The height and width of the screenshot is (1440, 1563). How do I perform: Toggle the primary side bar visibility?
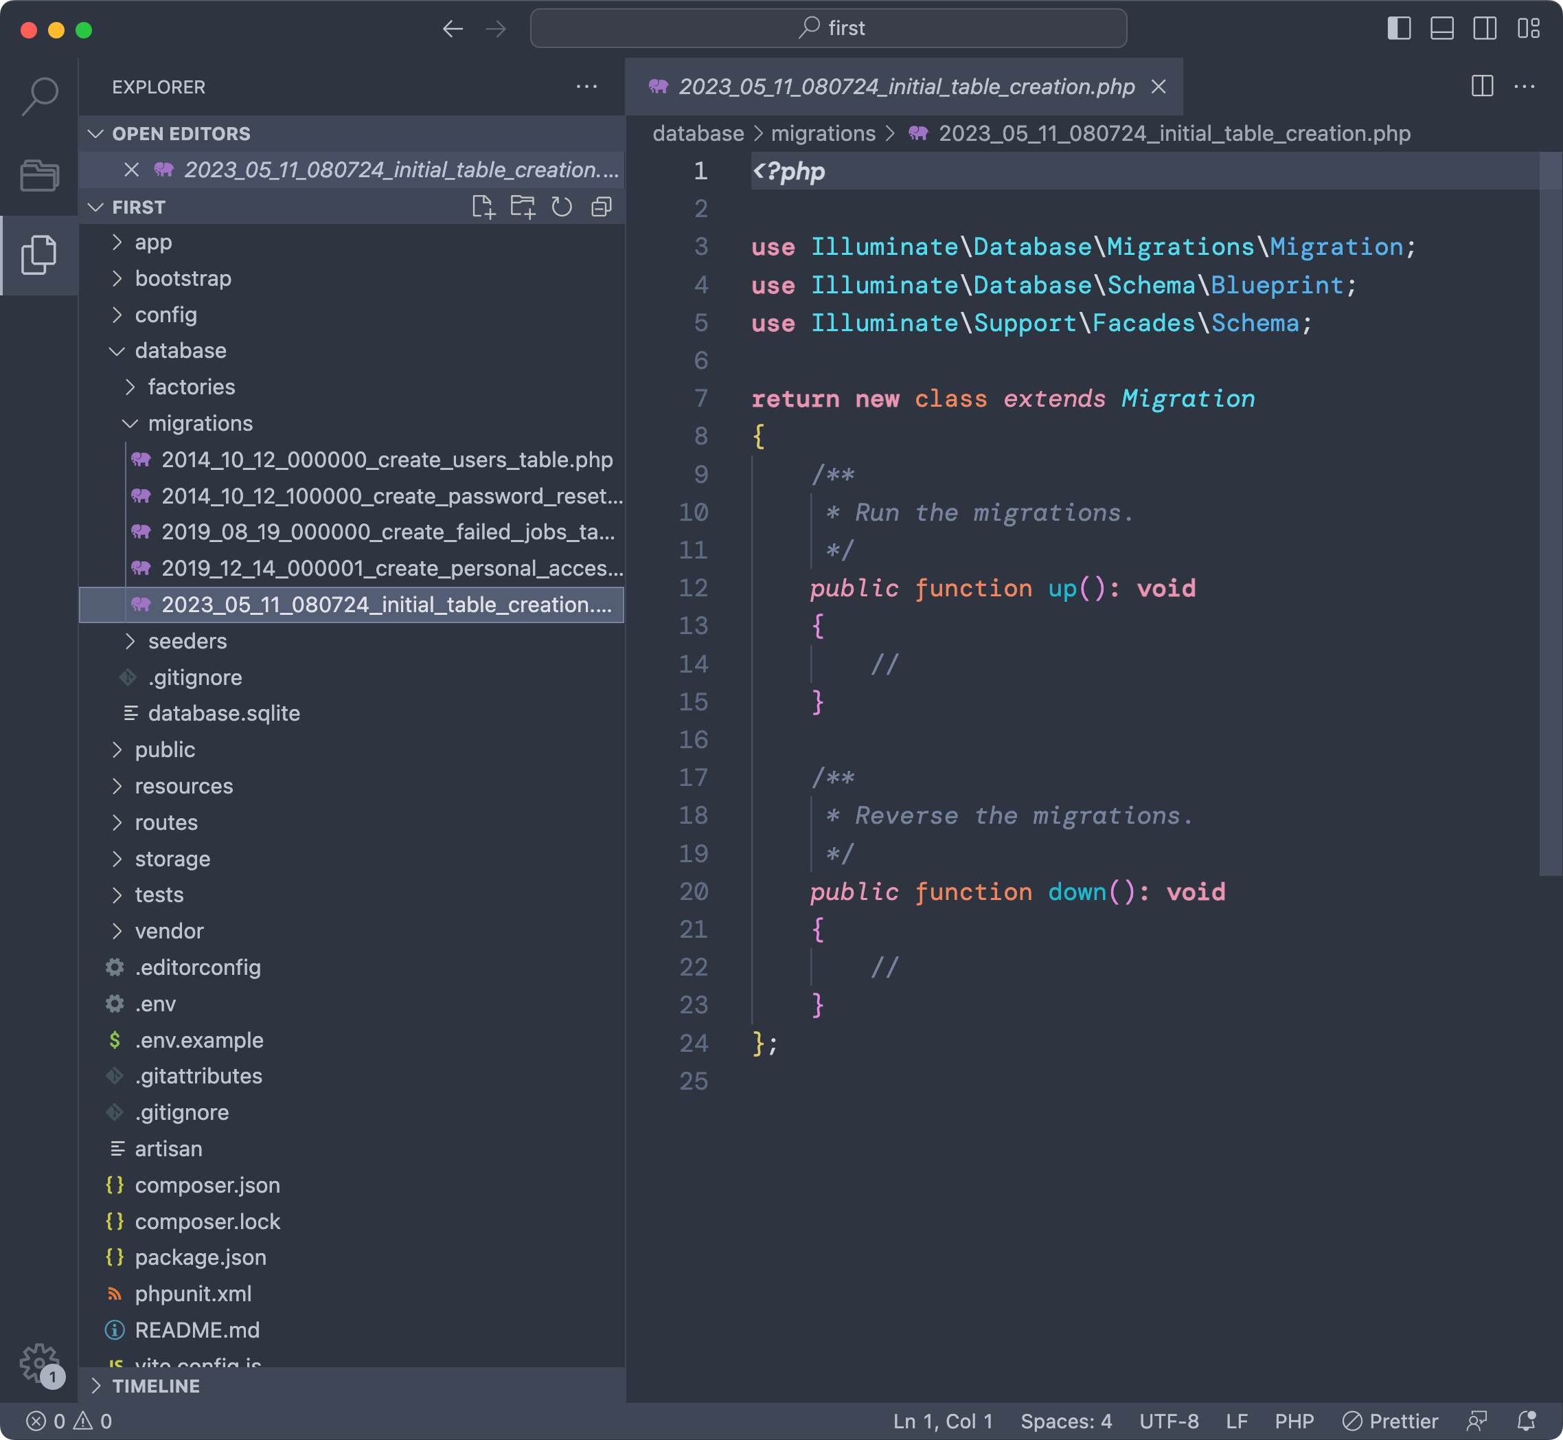pos(1399,29)
